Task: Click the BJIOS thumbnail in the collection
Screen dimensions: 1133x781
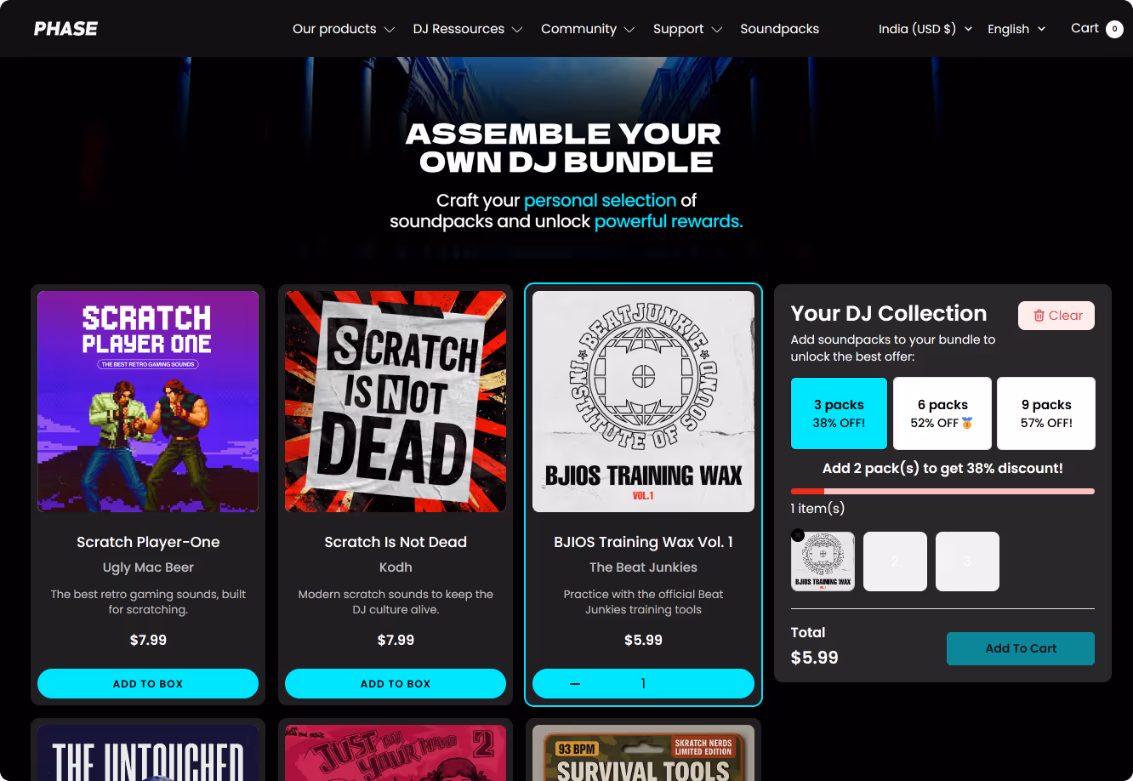Action: click(823, 562)
